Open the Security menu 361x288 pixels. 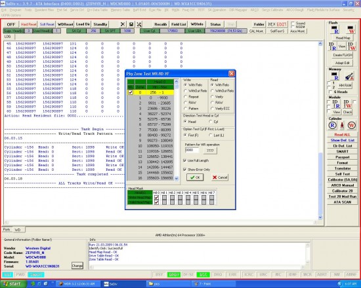coord(349,10)
